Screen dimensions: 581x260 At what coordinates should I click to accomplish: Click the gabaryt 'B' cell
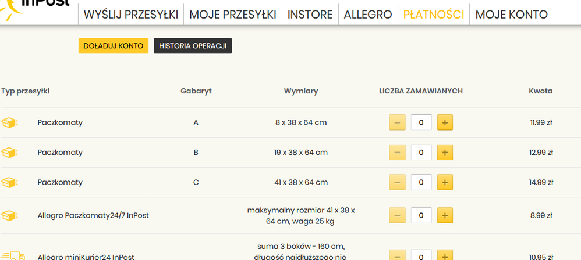196,153
